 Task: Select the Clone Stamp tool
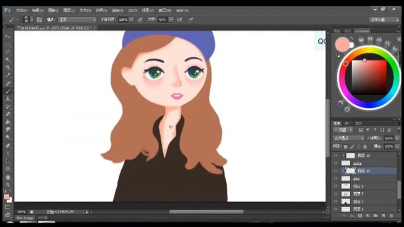click(x=8, y=99)
